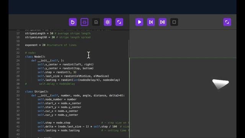The width and height of the screenshot is (245, 138).
Task: Click the "def __init__(self, ):" line in Node
Action: 47,61
